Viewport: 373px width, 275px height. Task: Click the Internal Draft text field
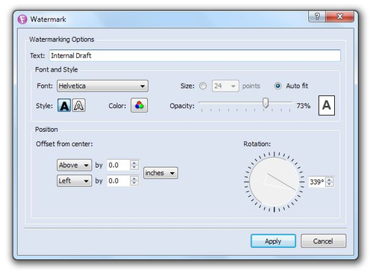click(195, 55)
